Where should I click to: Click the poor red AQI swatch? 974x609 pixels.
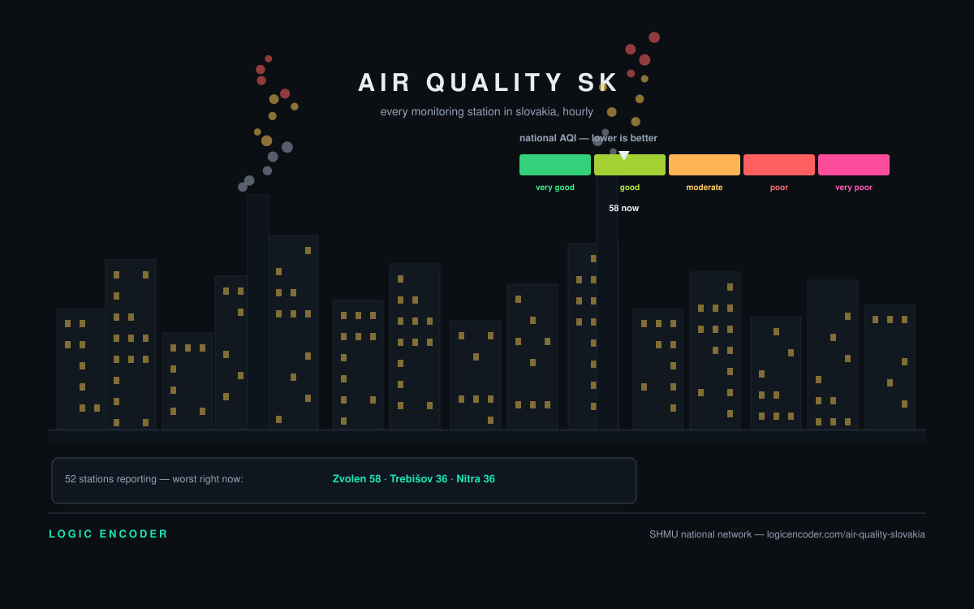(x=779, y=165)
